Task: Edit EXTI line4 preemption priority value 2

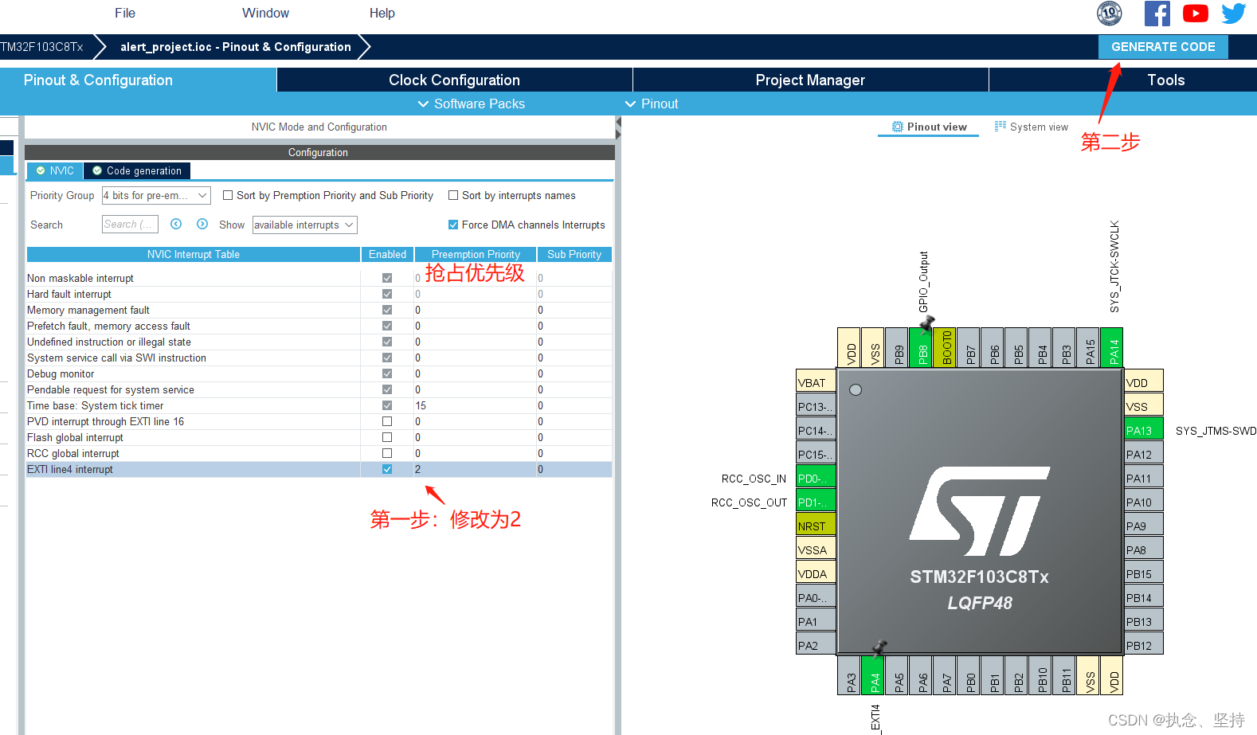Action: pos(476,469)
